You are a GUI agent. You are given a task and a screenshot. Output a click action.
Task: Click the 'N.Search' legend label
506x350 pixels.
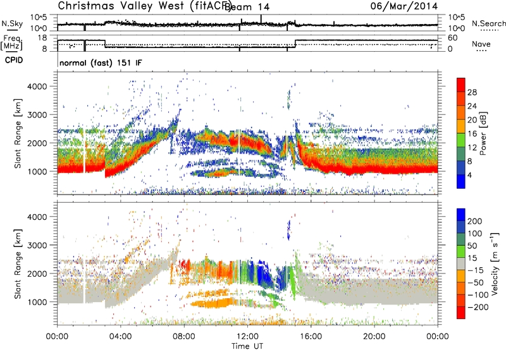[x=489, y=23]
